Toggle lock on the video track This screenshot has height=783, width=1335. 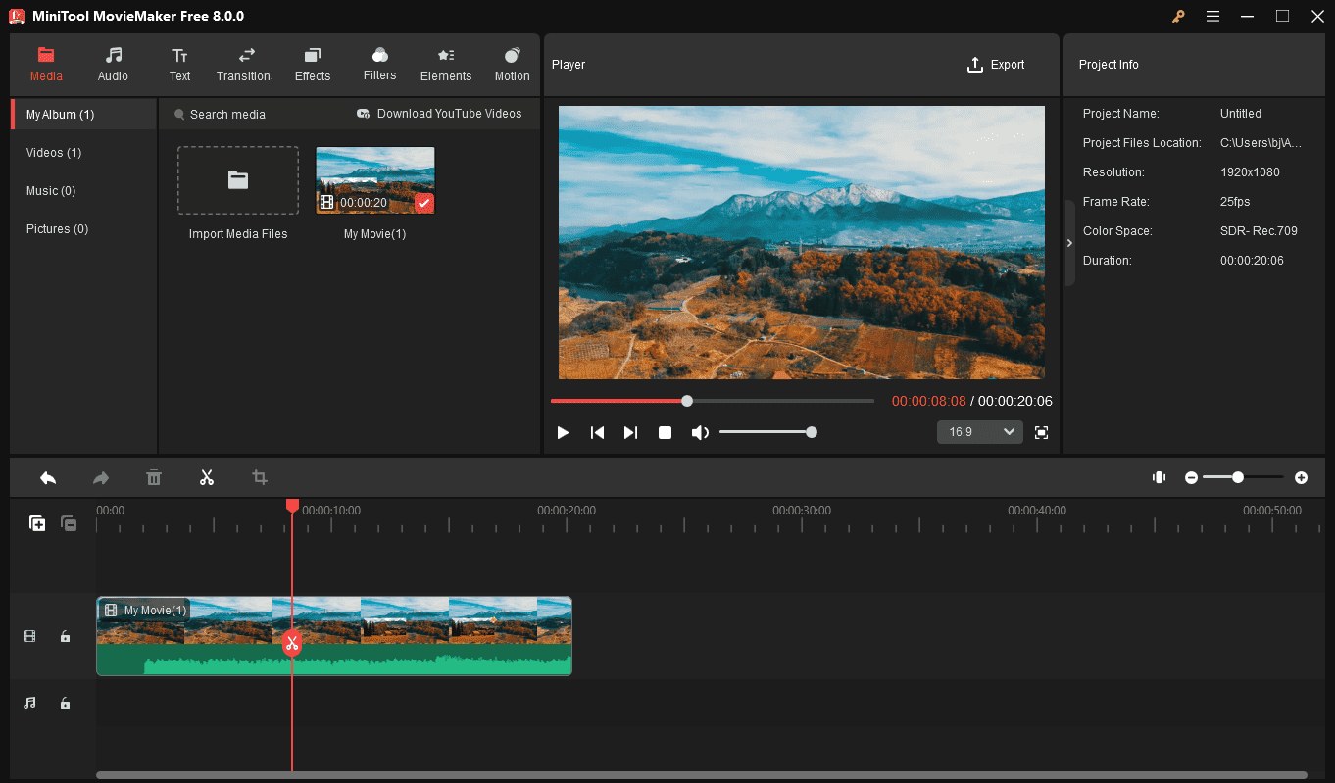pyautogui.click(x=65, y=636)
